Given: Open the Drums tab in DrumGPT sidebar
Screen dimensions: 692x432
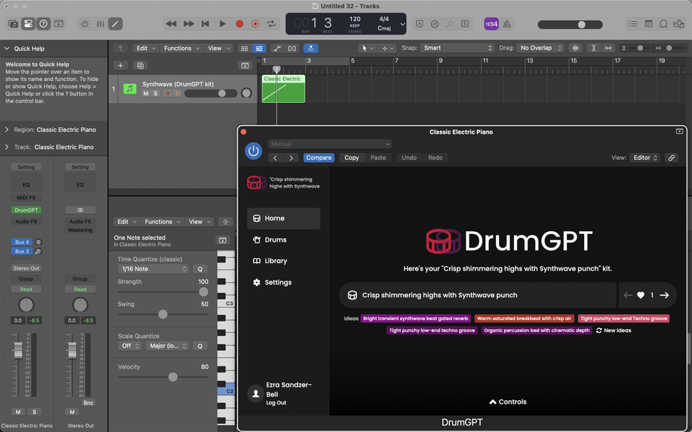Looking at the screenshot, I should (275, 240).
